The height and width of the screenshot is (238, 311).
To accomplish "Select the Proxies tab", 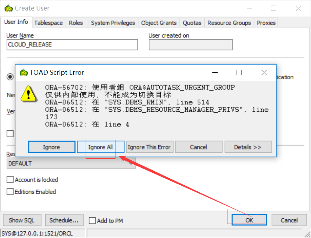I will pyautogui.click(x=266, y=23).
